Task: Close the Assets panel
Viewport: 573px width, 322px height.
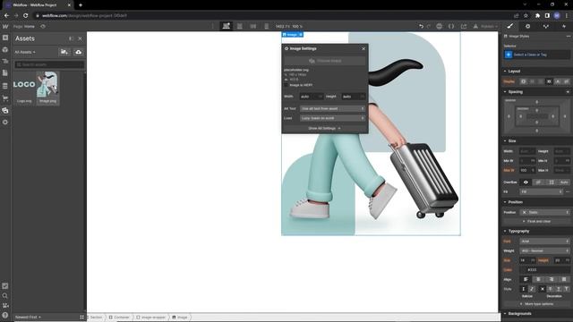Action: 80,38
